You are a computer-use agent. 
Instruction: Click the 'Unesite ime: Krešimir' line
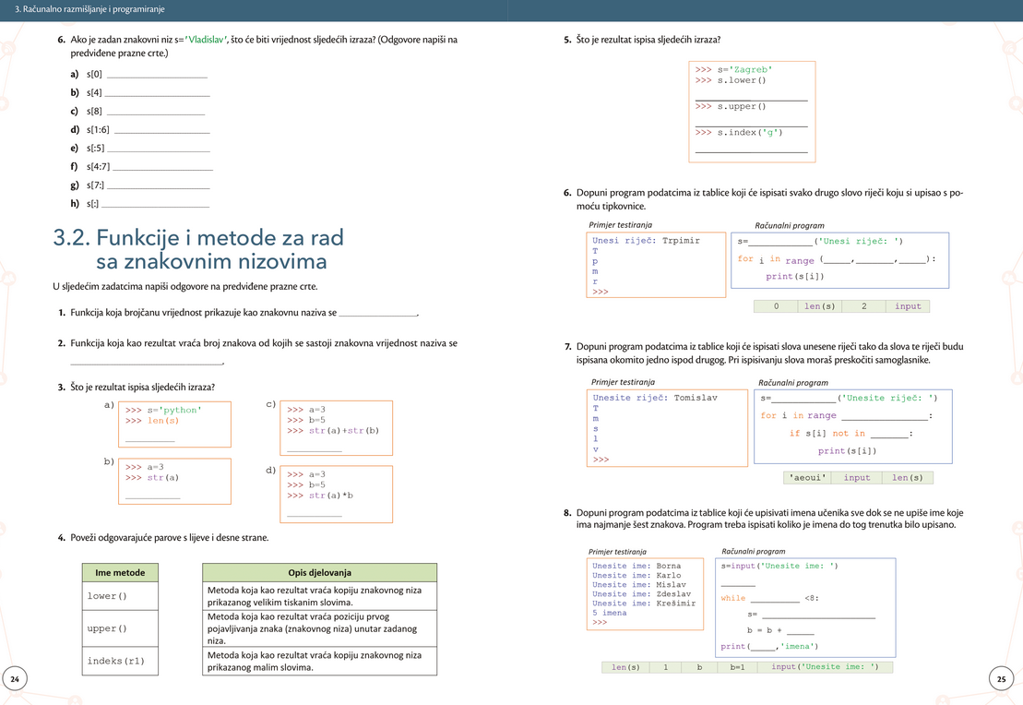643,603
